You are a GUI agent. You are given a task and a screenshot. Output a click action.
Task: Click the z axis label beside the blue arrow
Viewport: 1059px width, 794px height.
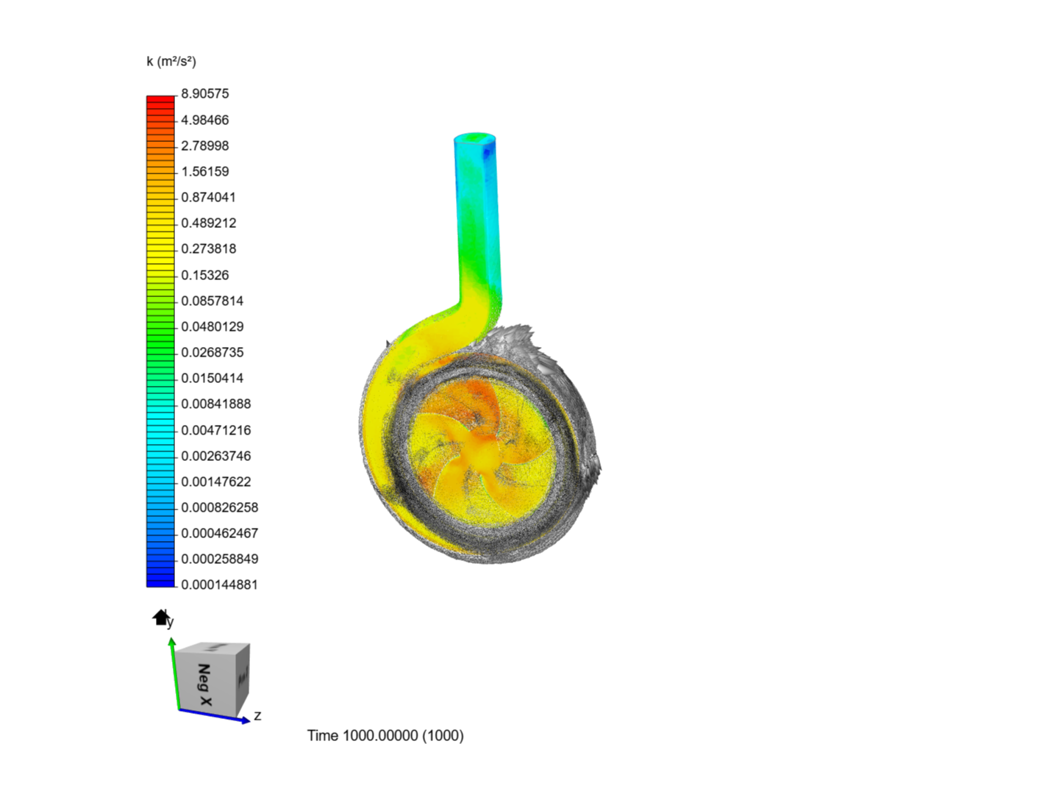[257, 715]
